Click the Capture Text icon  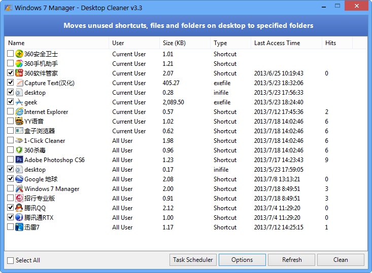[x=19, y=83]
